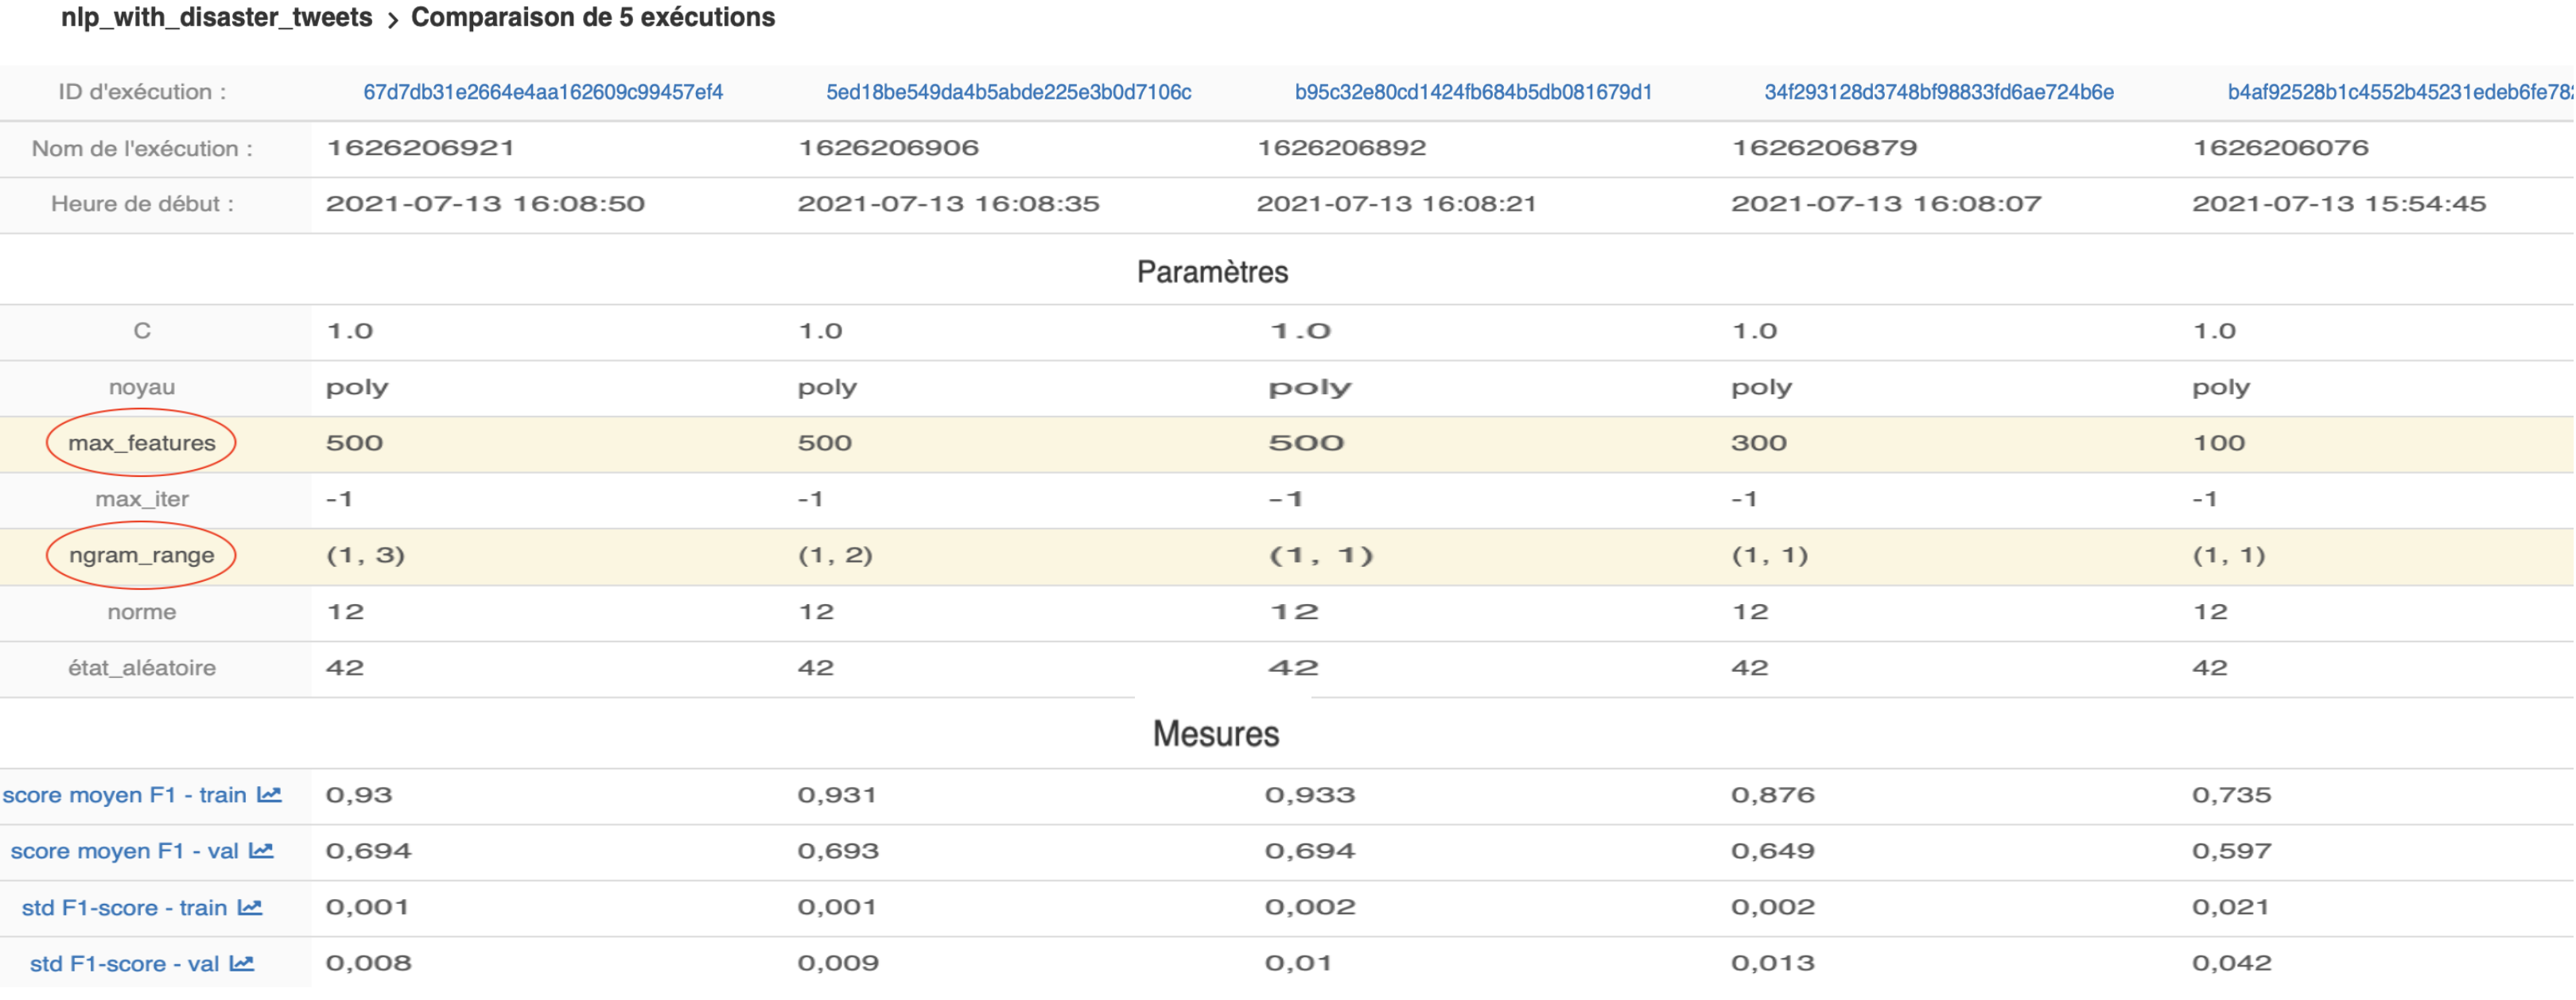
Task: Open the std F1-score - train metric link
Action: pyautogui.click(x=124, y=908)
